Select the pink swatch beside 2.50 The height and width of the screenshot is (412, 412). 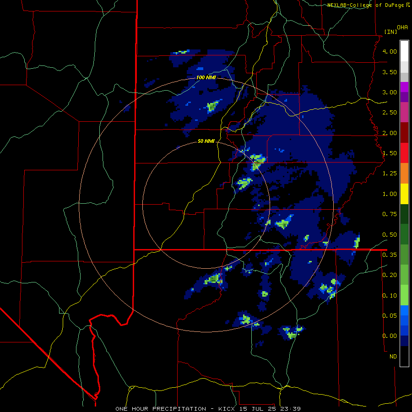404,112
